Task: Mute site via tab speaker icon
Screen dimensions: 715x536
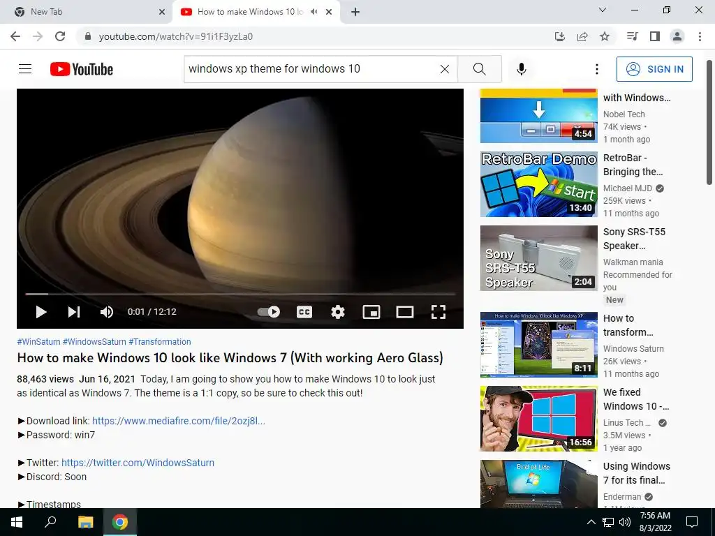Action: click(314, 12)
